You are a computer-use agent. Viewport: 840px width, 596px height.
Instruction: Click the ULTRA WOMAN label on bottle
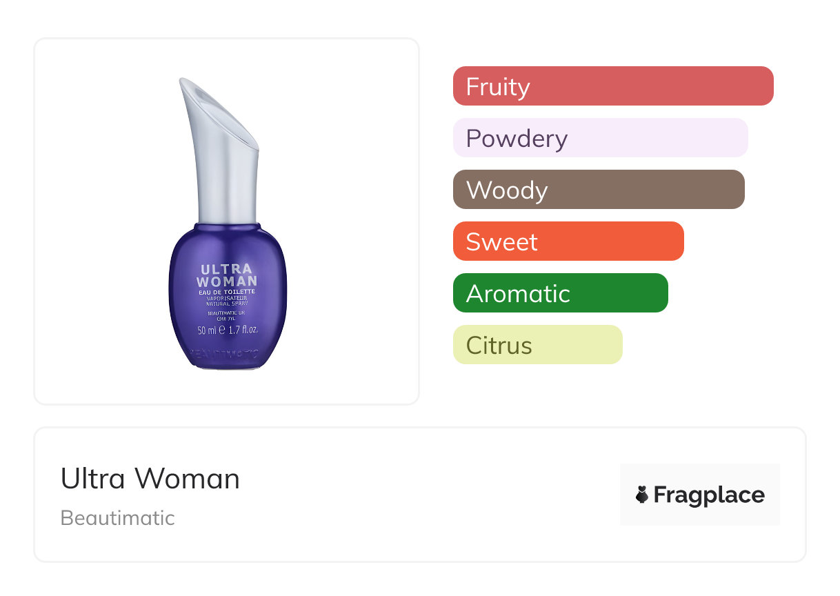[x=227, y=275]
